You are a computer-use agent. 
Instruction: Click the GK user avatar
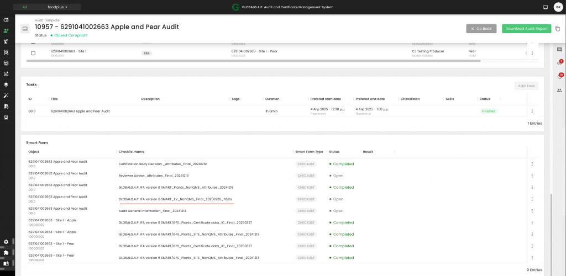pyautogui.click(x=558, y=7)
